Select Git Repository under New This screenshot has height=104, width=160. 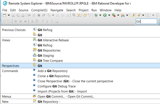tap(49, 102)
